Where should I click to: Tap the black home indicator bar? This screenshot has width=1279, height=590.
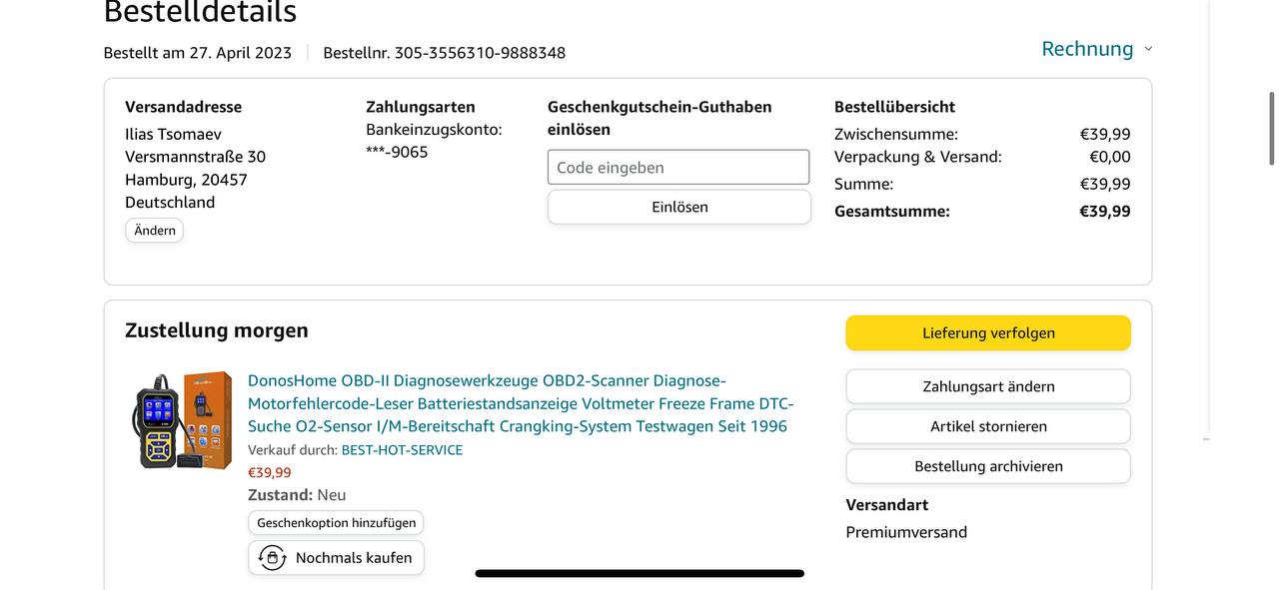tap(639, 574)
